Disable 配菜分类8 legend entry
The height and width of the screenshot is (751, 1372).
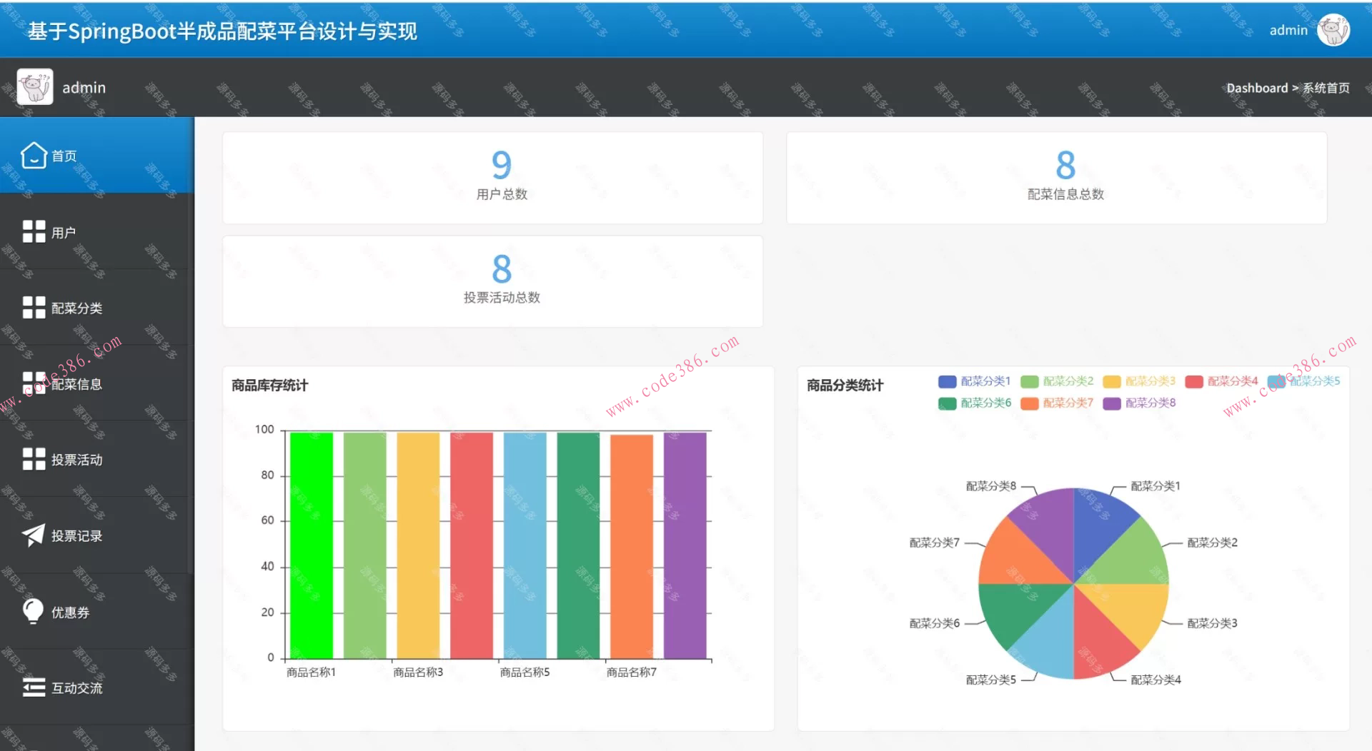(x=1139, y=403)
